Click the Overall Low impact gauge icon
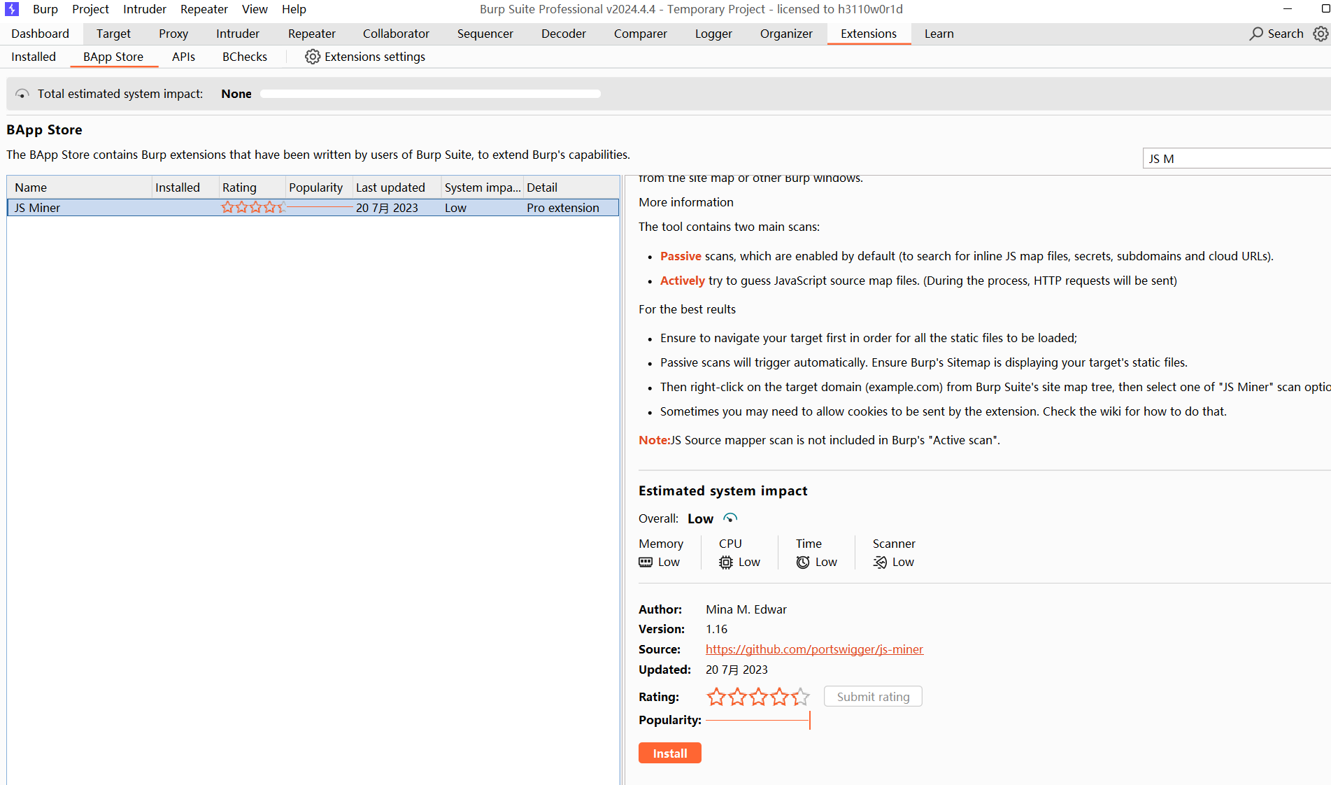1331x785 pixels. pyautogui.click(x=730, y=518)
